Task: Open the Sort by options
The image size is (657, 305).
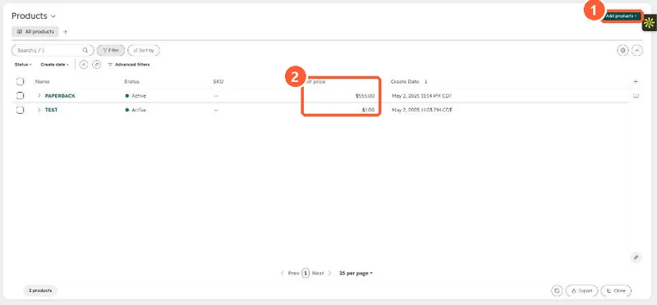Action: pos(143,50)
